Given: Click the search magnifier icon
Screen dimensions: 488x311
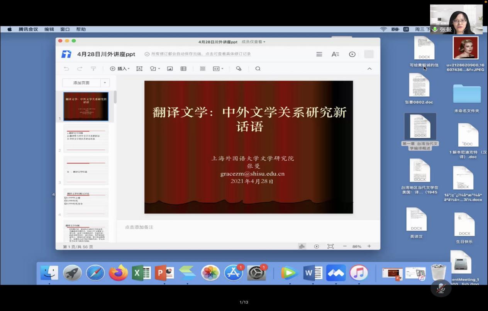Looking at the screenshot, I should click(258, 69).
